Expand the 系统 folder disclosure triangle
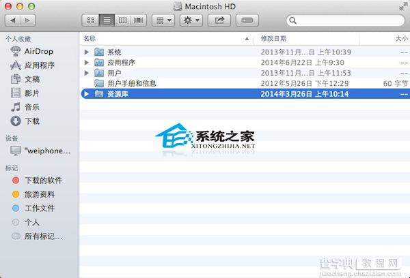 (87, 52)
